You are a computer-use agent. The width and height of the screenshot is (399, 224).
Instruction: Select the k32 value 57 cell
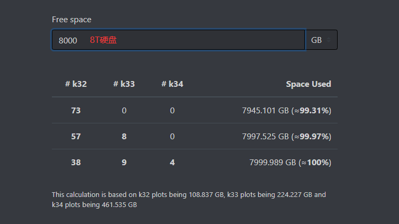(x=76, y=137)
